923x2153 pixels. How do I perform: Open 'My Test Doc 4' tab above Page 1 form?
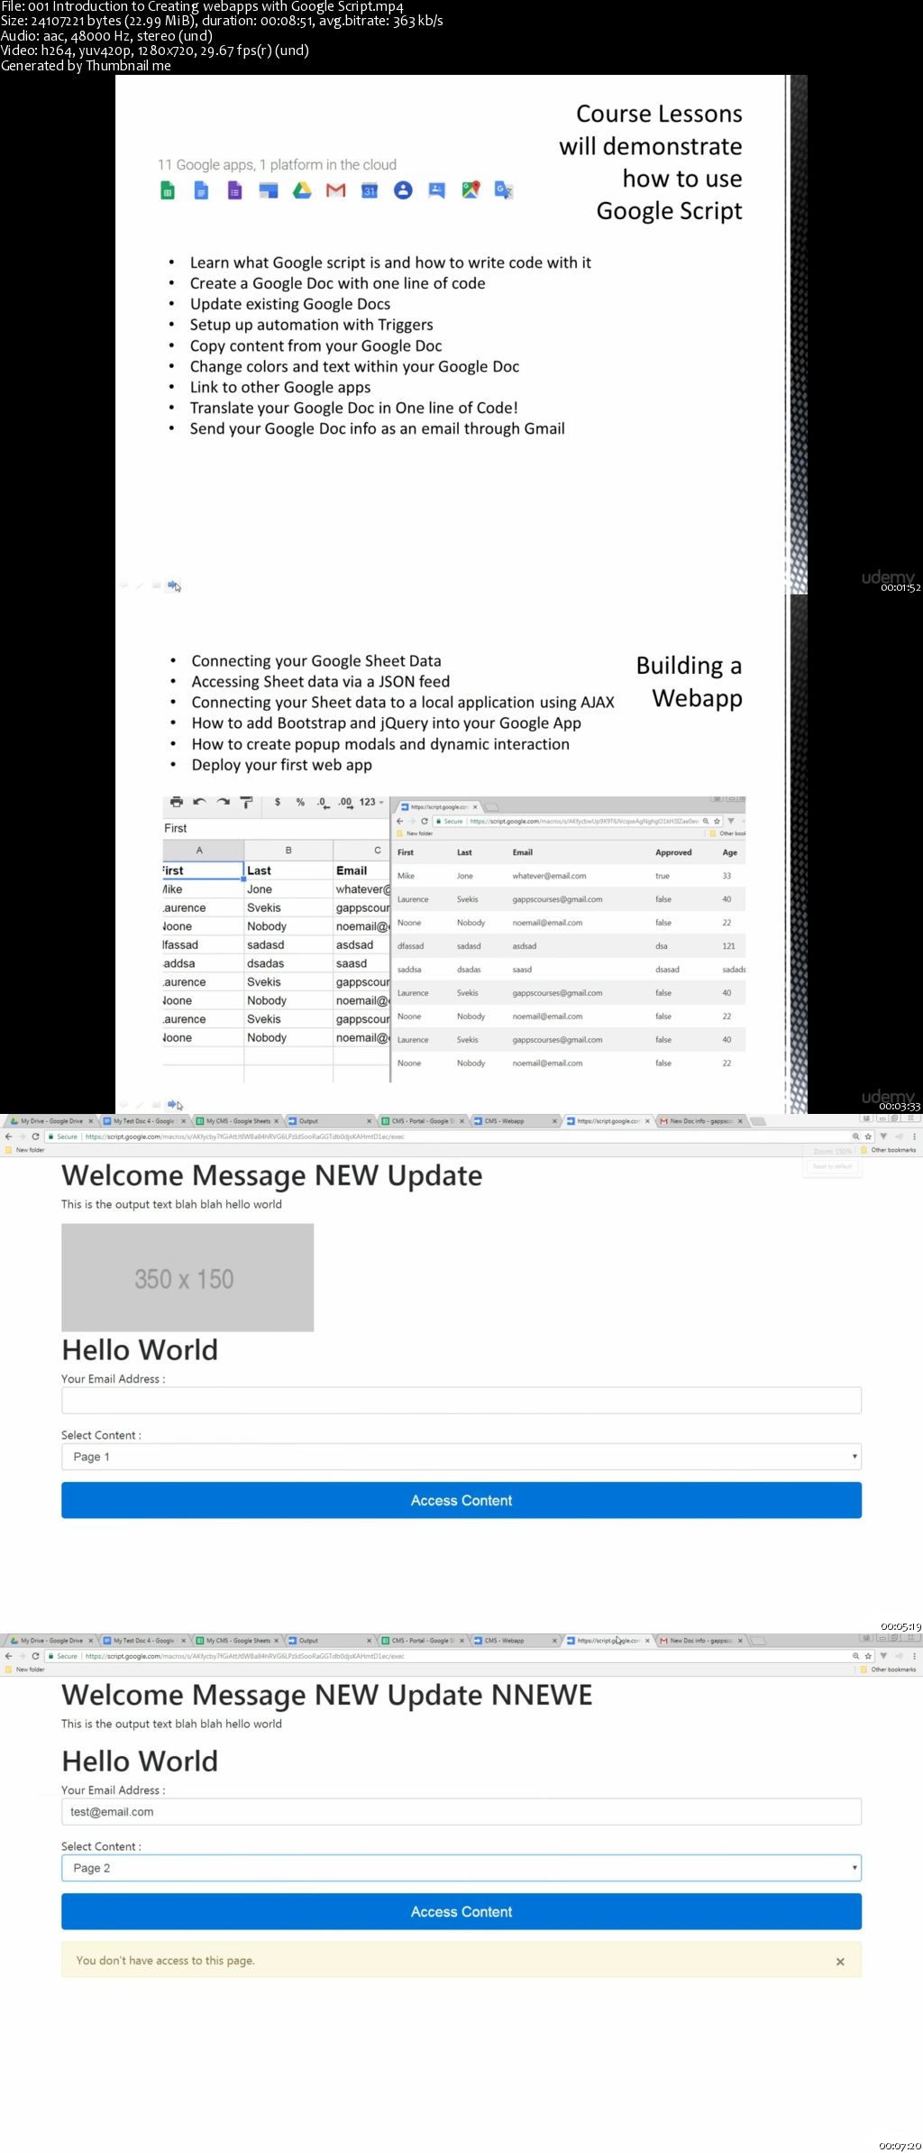[x=144, y=1121]
